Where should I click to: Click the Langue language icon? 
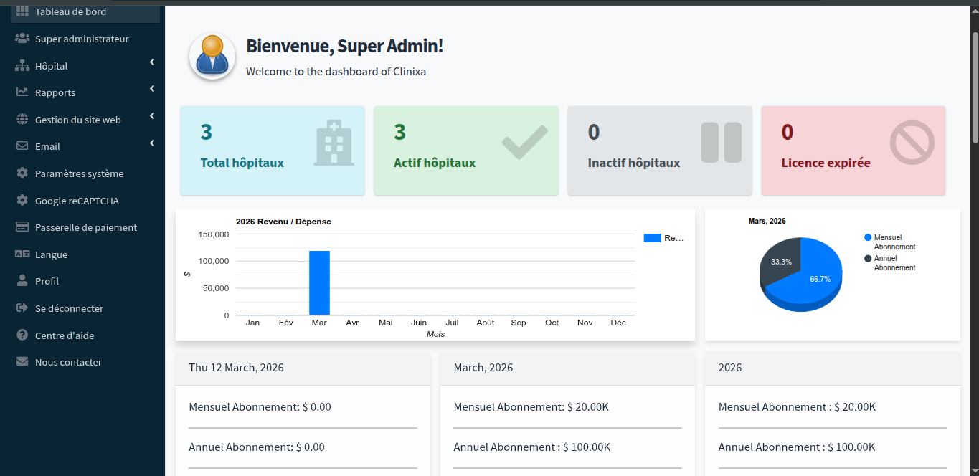(x=22, y=254)
